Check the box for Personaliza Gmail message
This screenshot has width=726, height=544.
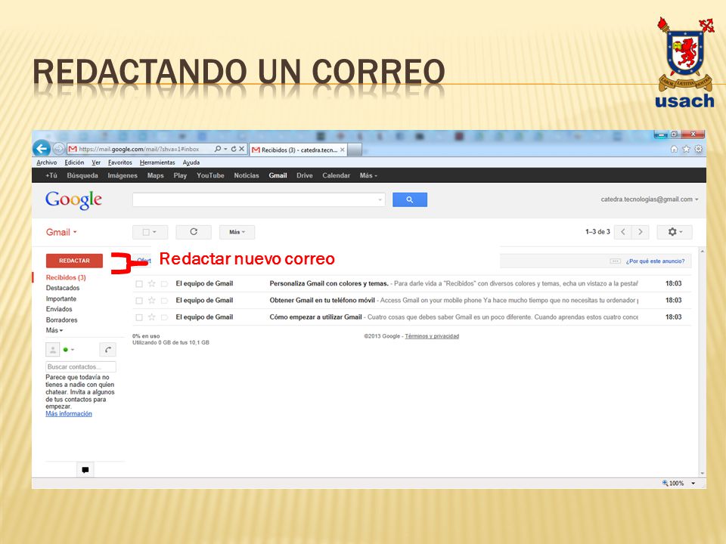[139, 283]
